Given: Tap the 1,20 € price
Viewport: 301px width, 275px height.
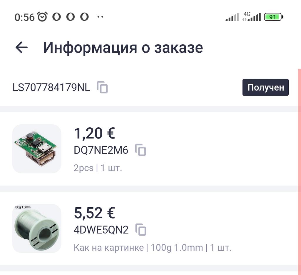Looking at the screenshot, I should 94,134.
